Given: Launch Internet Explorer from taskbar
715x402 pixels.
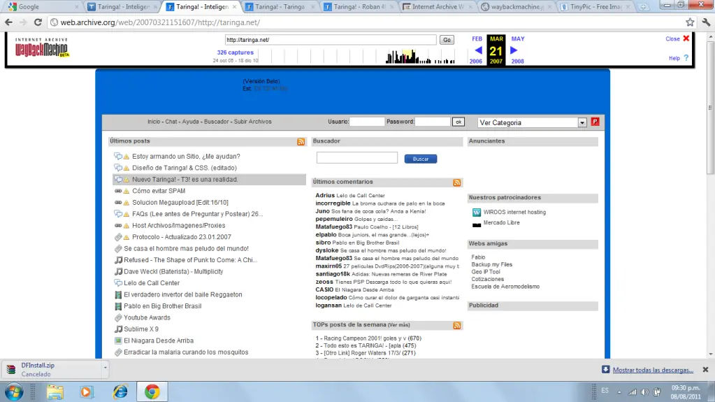Looking at the screenshot, I should (120, 392).
